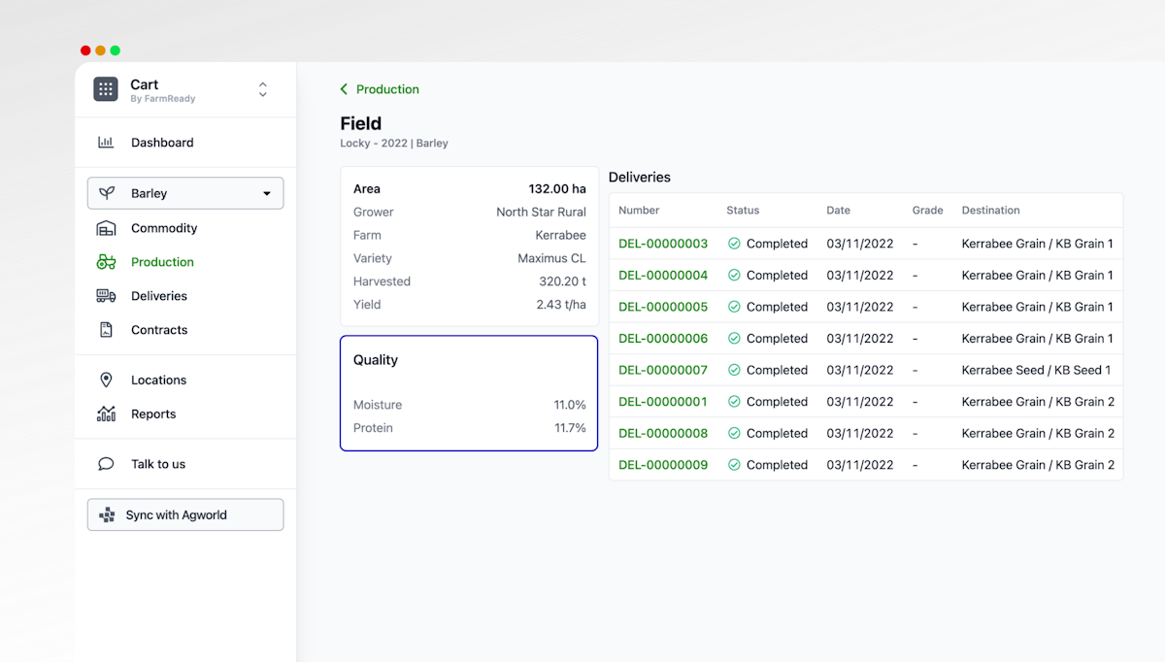Image resolution: width=1165 pixels, height=662 pixels.
Task: Click the Completed status icon for DEL-00000001
Action: pyautogui.click(x=734, y=402)
